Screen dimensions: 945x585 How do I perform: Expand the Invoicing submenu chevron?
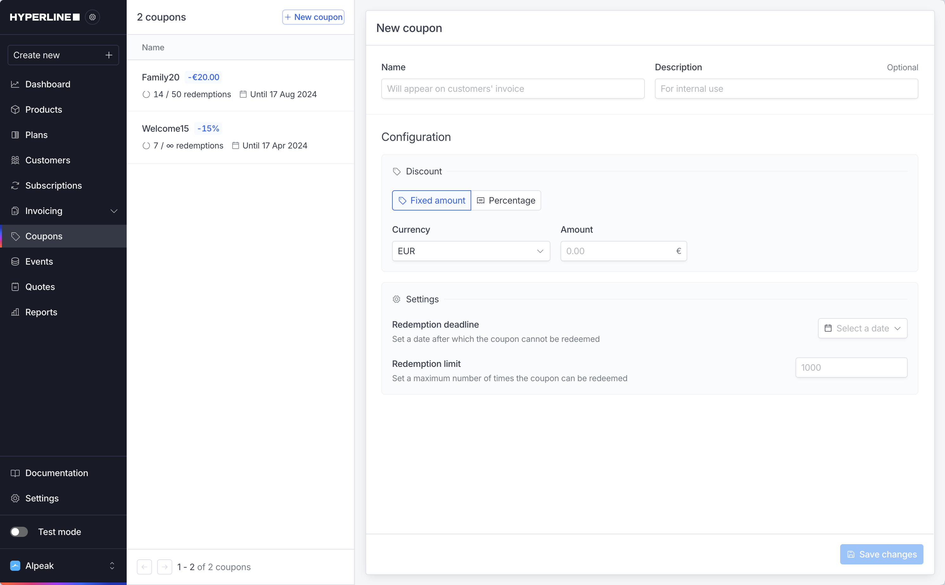pos(114,211)
